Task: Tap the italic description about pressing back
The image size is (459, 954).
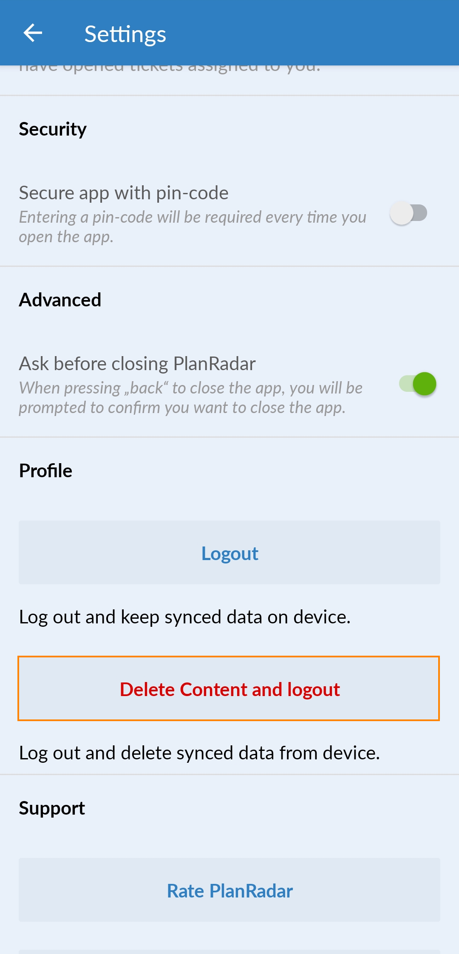Action: coord(191,398)
